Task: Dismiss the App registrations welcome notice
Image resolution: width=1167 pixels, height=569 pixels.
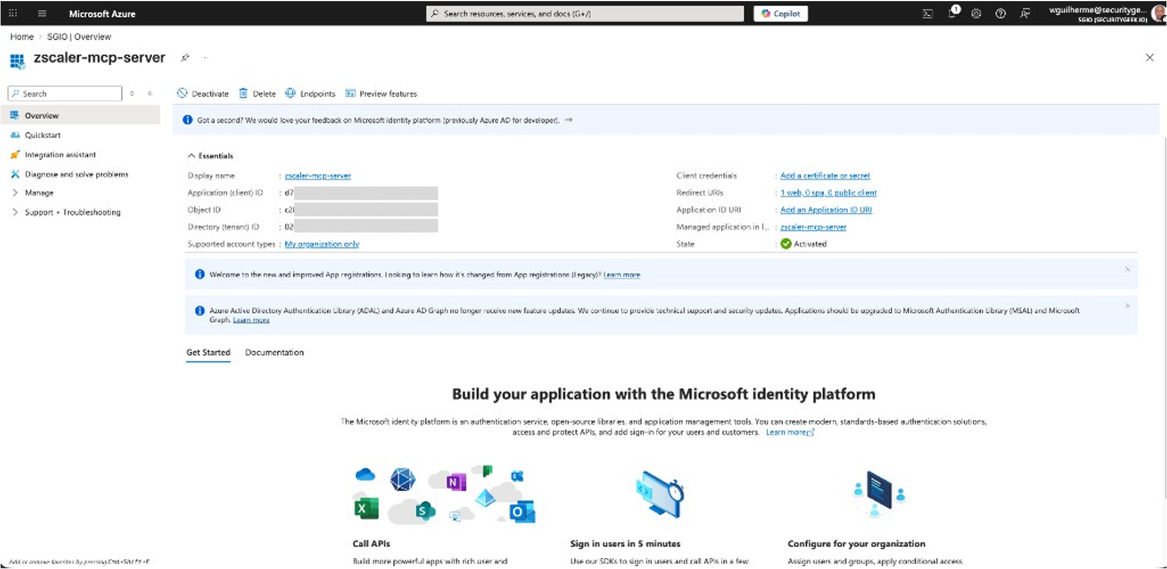Action: [x=1127, y=270]
